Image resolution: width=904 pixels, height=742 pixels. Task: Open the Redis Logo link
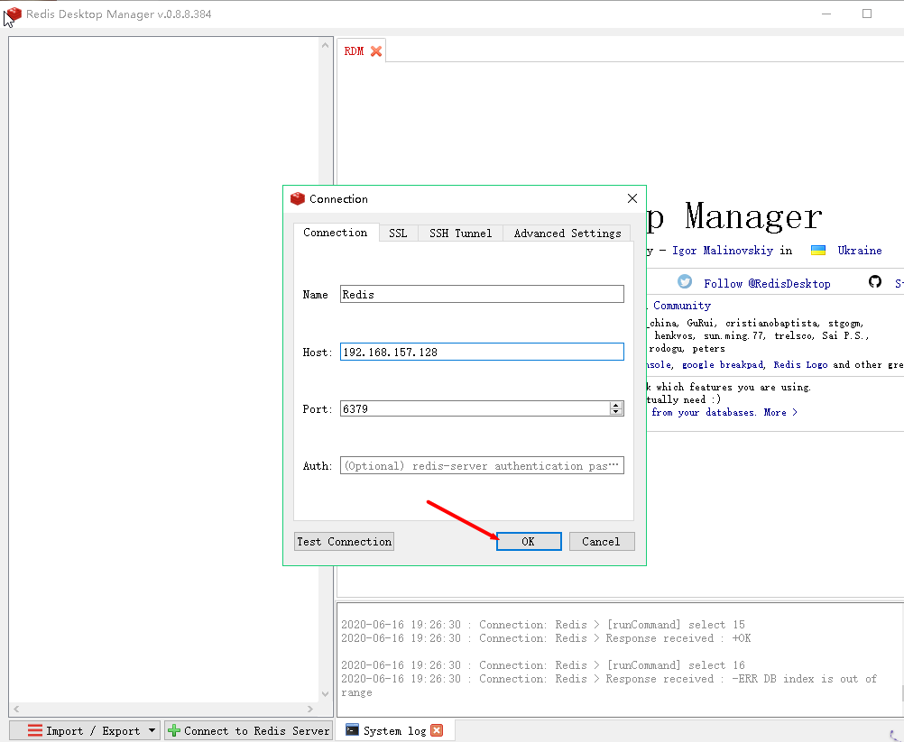(800, 364)
